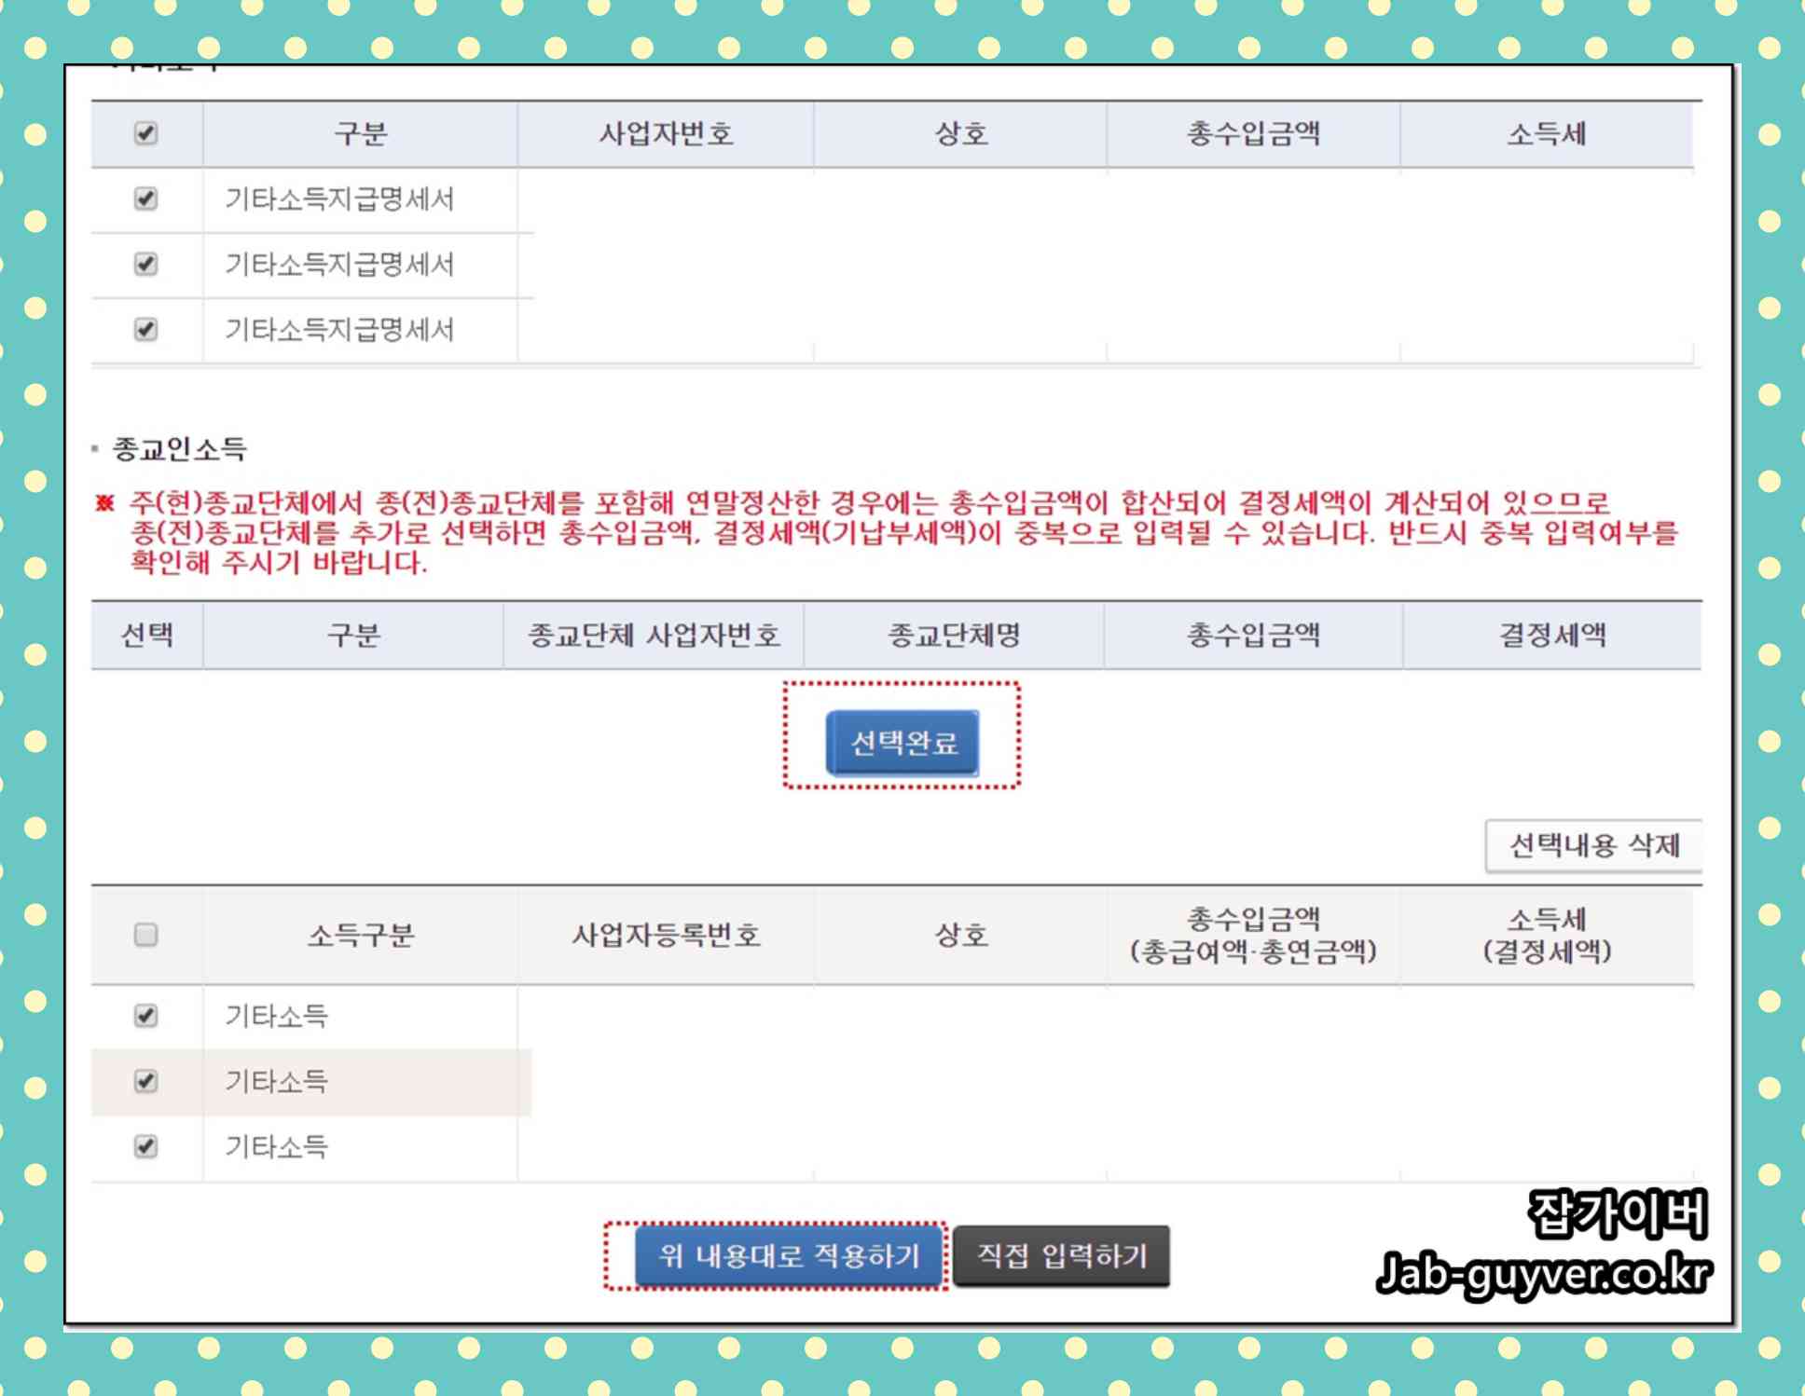Image resolution: width=1805 pixels, height=1396 pixels.
Task: Click the blue 선택완료 button
Action: [902, 743]
